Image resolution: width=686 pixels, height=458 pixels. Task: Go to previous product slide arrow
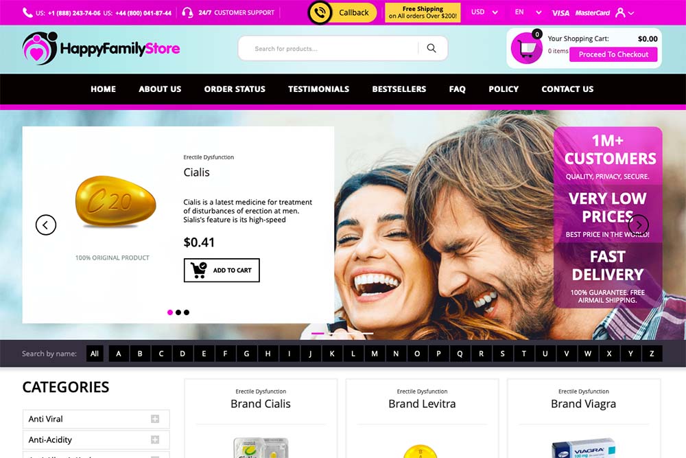pos(46,225)
